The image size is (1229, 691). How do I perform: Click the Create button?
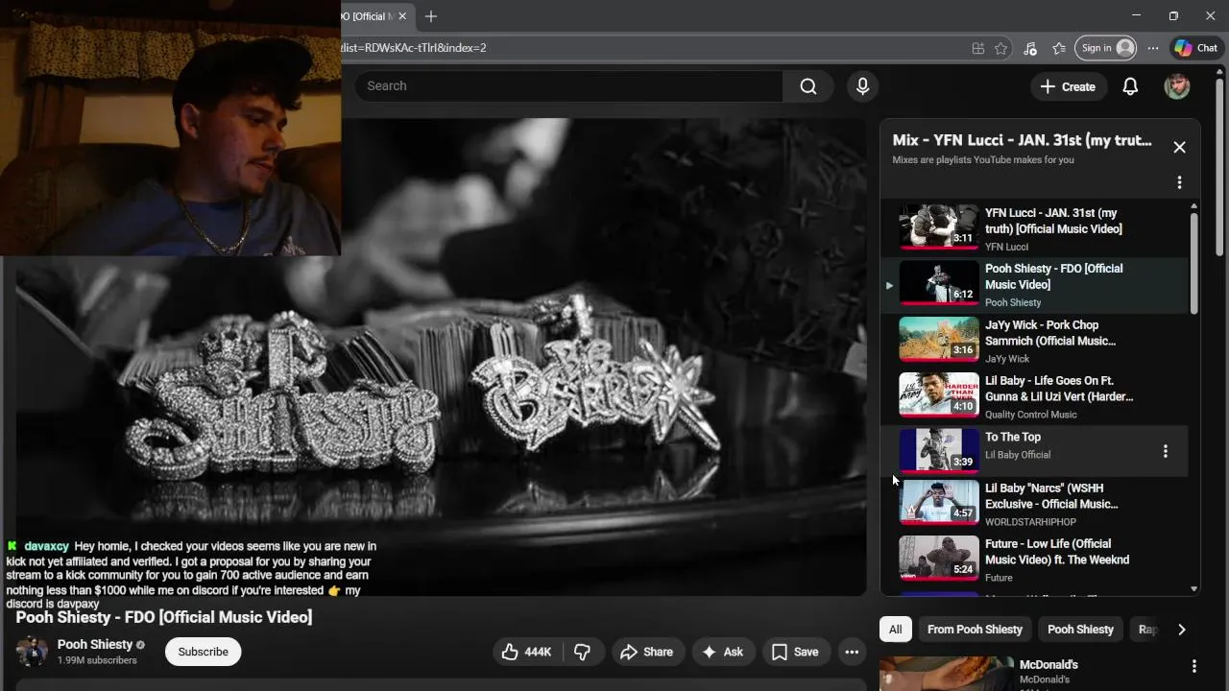[x=1068, y=86]
